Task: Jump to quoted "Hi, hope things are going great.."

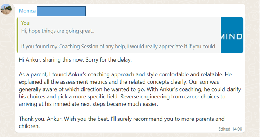Action: pos(58,31)
